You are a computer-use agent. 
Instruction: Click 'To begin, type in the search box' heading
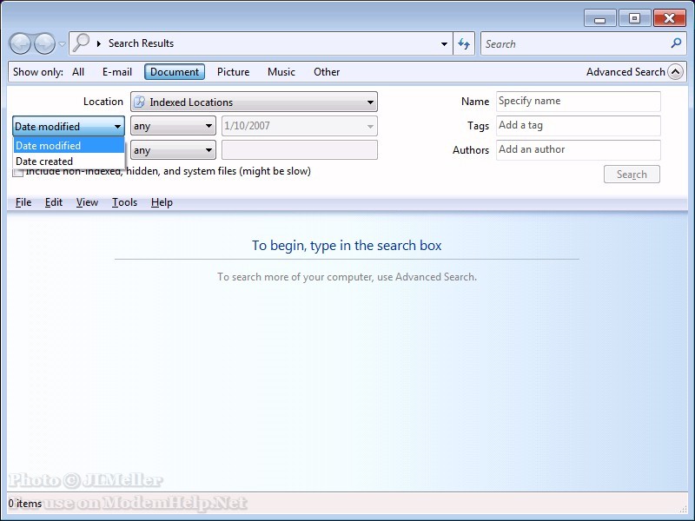(347, 246)
